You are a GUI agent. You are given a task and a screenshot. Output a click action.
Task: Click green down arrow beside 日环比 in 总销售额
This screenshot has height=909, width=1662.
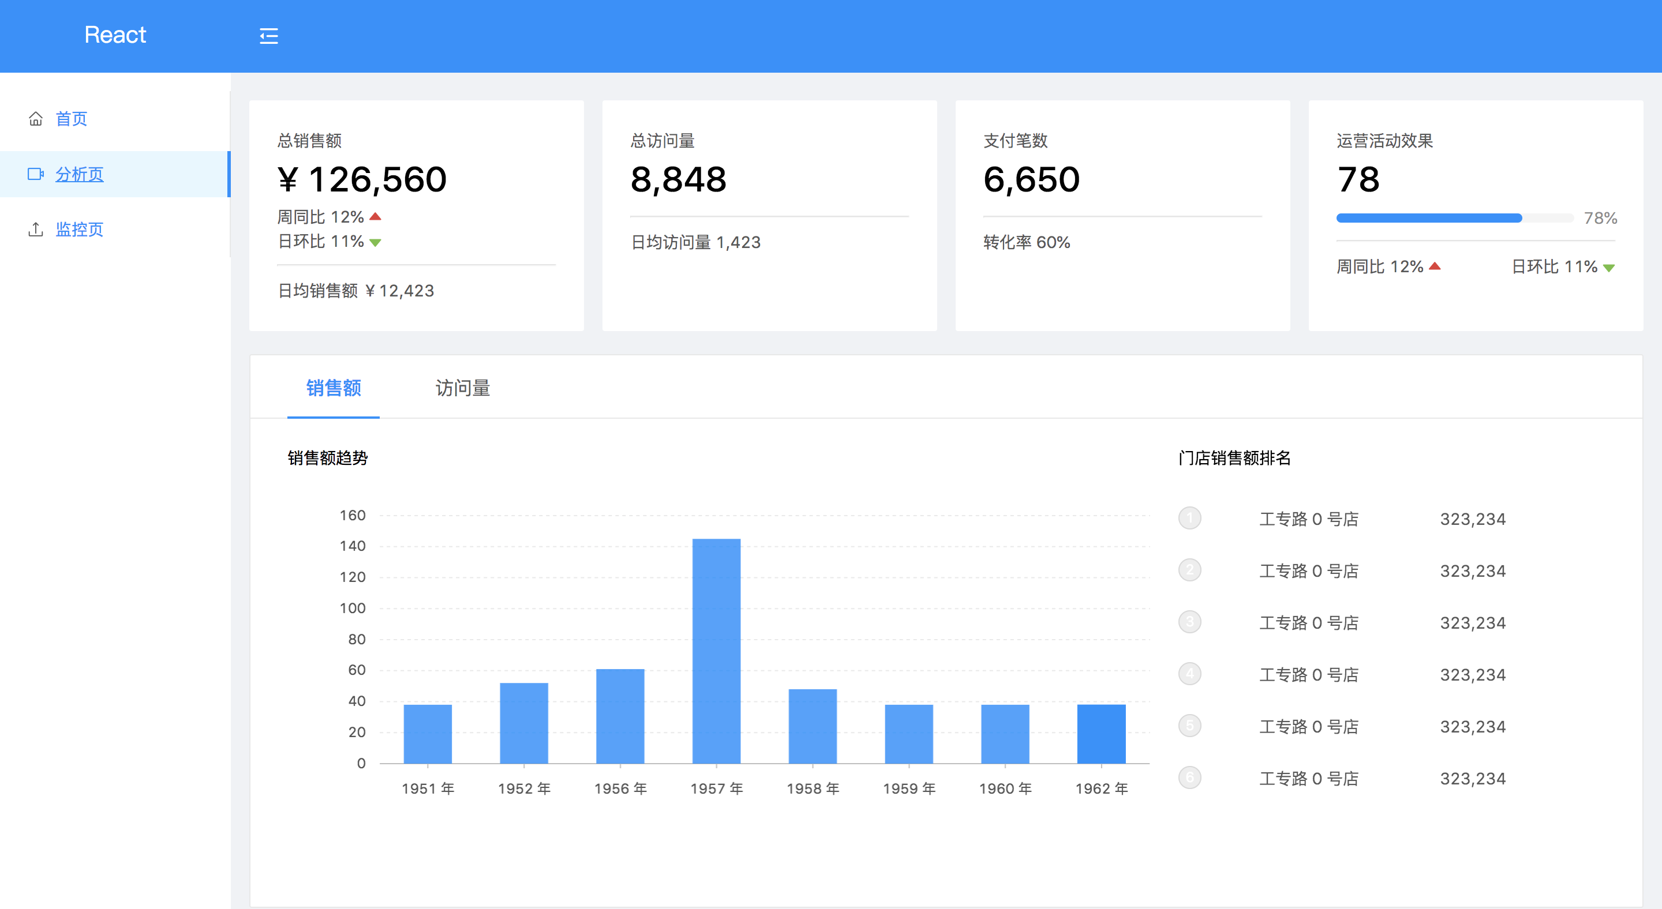click(376, 242)
